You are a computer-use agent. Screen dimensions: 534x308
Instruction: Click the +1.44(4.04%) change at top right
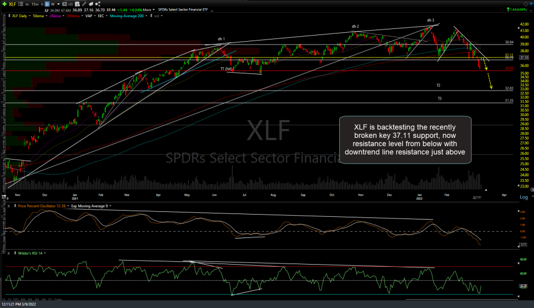(x=518, y=9)
